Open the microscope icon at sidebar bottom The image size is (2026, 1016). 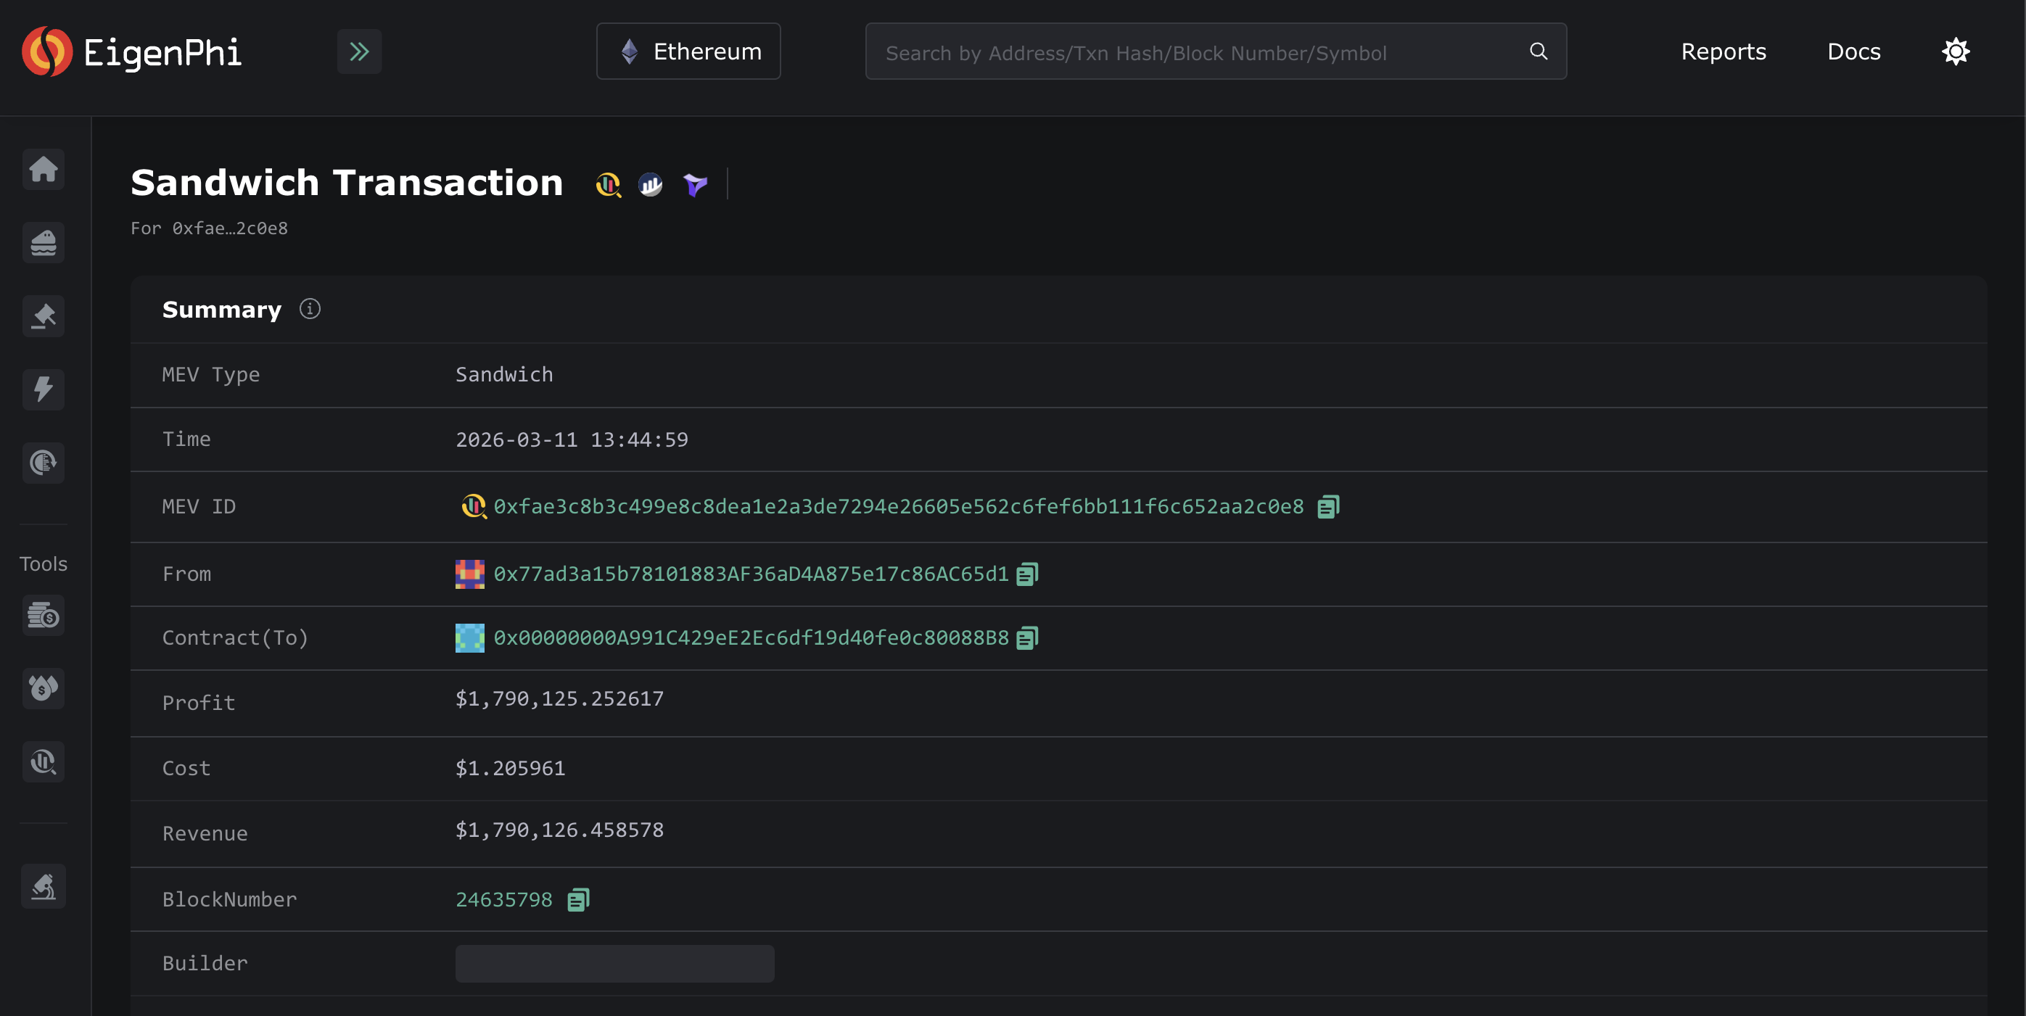pyautogui.click(x=44, y=886)
